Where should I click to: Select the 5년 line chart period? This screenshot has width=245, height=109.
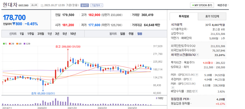(x=65, y=34)
